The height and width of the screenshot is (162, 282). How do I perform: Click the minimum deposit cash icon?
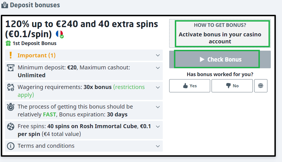11,68
